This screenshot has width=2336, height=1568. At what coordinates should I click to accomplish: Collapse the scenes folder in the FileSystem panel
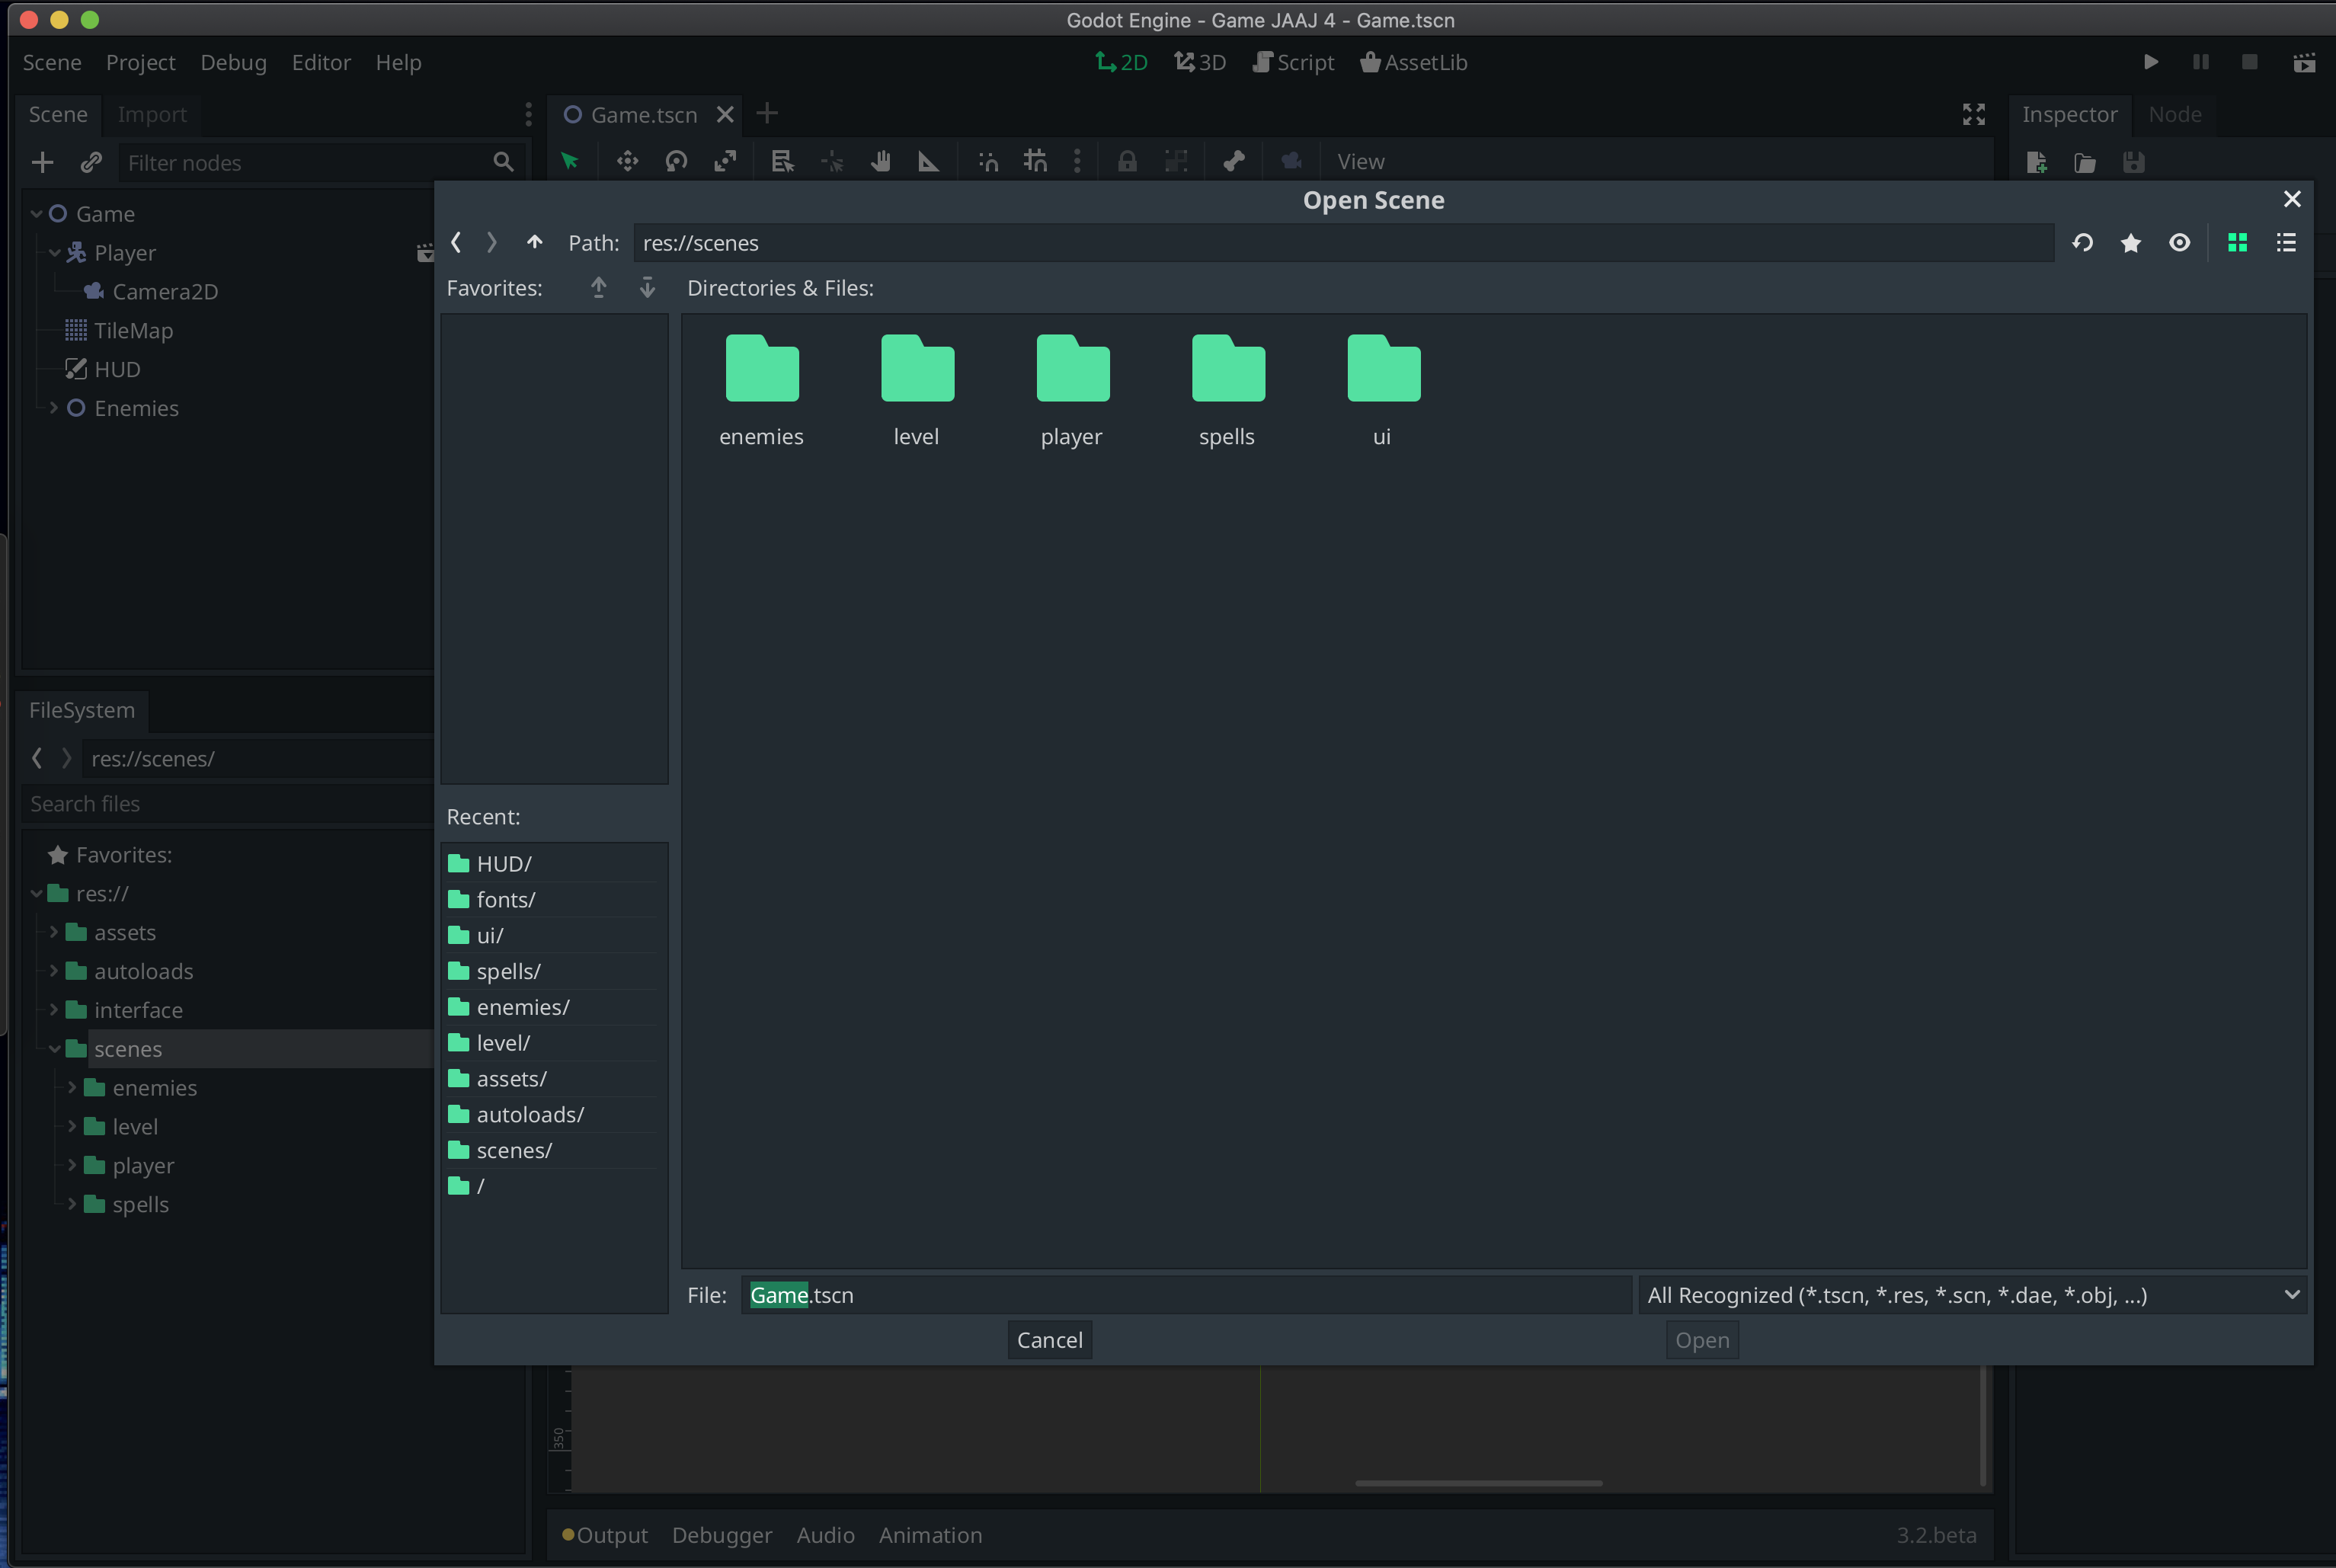coord(55,1049)
